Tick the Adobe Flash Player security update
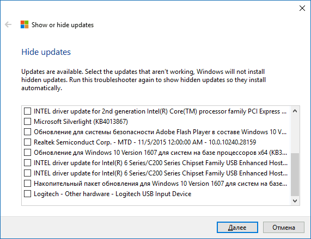This screenshot has height=239, width=311. coord(27,131)
